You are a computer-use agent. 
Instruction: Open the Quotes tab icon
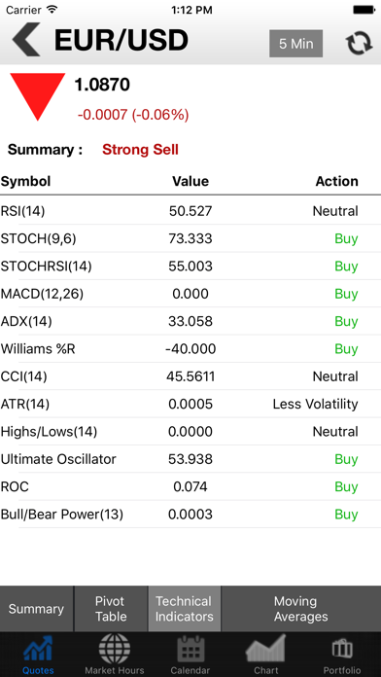click(x=38, y=649)
